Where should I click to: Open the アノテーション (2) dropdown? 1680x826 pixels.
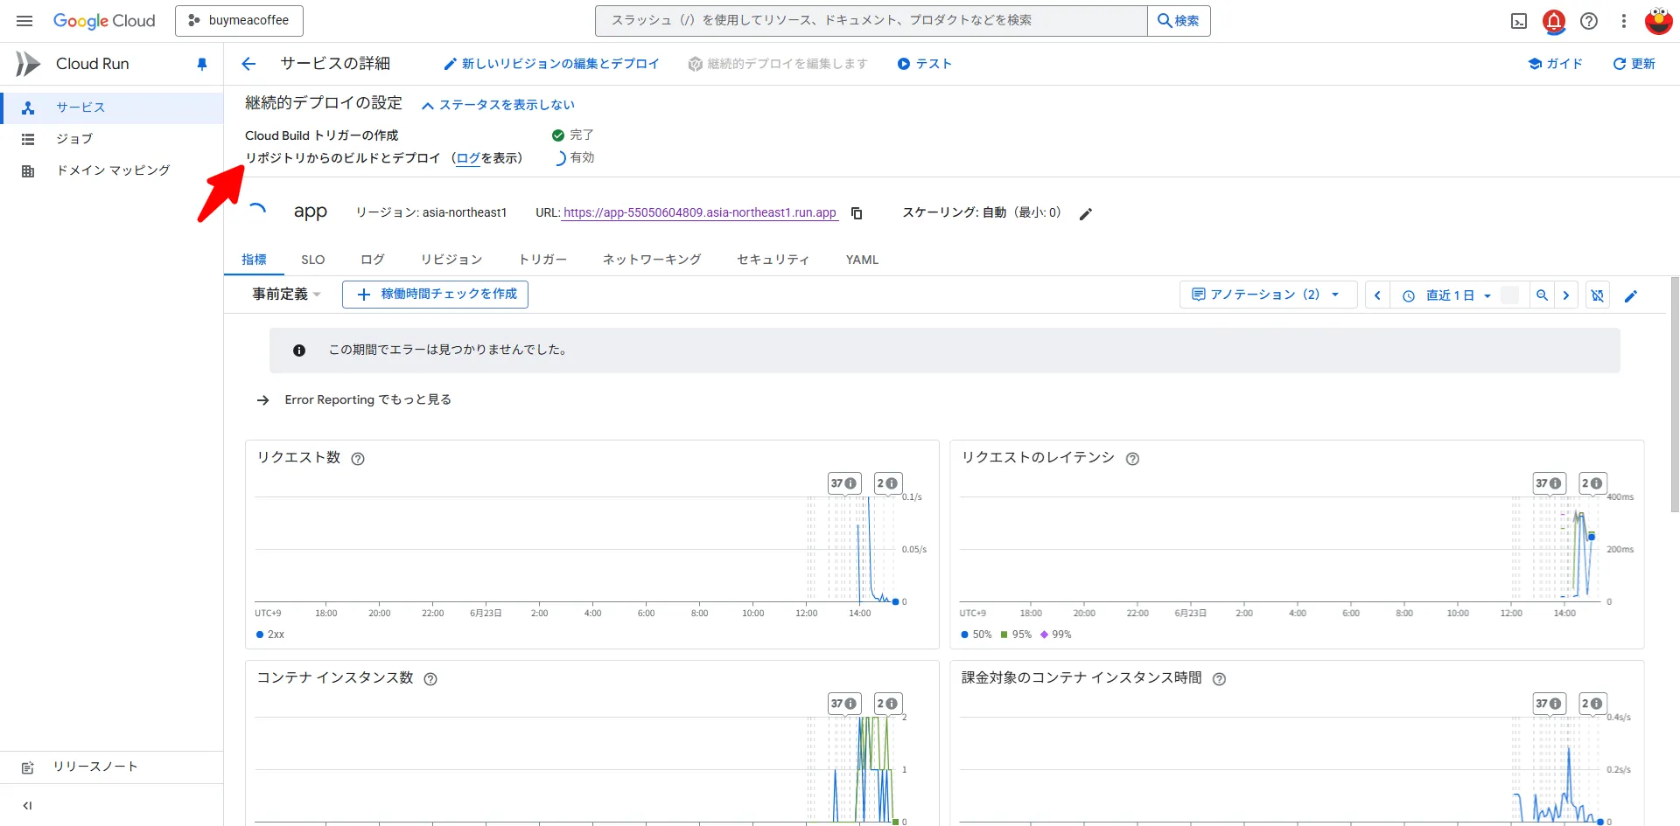1267,295
